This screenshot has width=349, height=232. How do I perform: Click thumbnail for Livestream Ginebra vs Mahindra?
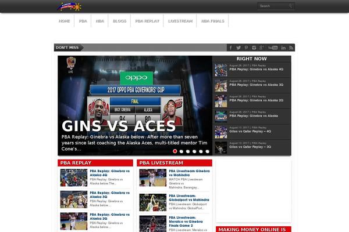coord(153,177)
